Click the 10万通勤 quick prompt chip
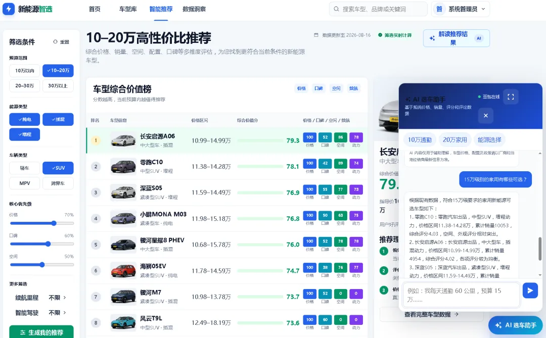546x338 pixels. (x=420, y=139)
